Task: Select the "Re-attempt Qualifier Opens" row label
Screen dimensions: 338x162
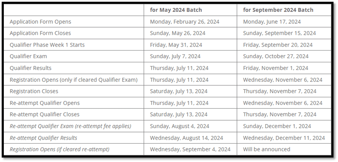Action: [x=45, y=103]
